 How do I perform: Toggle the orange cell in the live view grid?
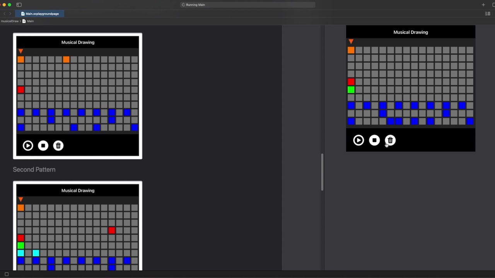pos(351,50)
